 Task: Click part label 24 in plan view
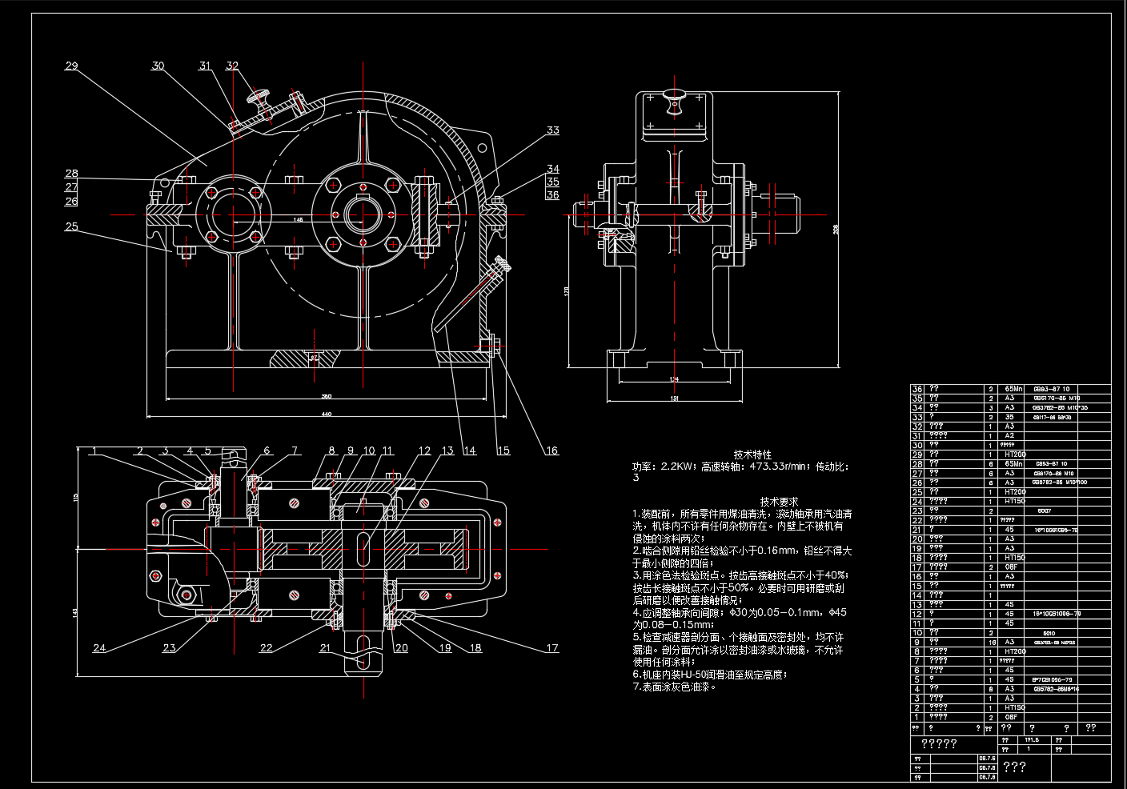point(98,648)
